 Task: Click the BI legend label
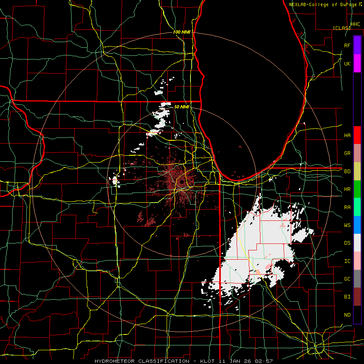tap(347, 297)
